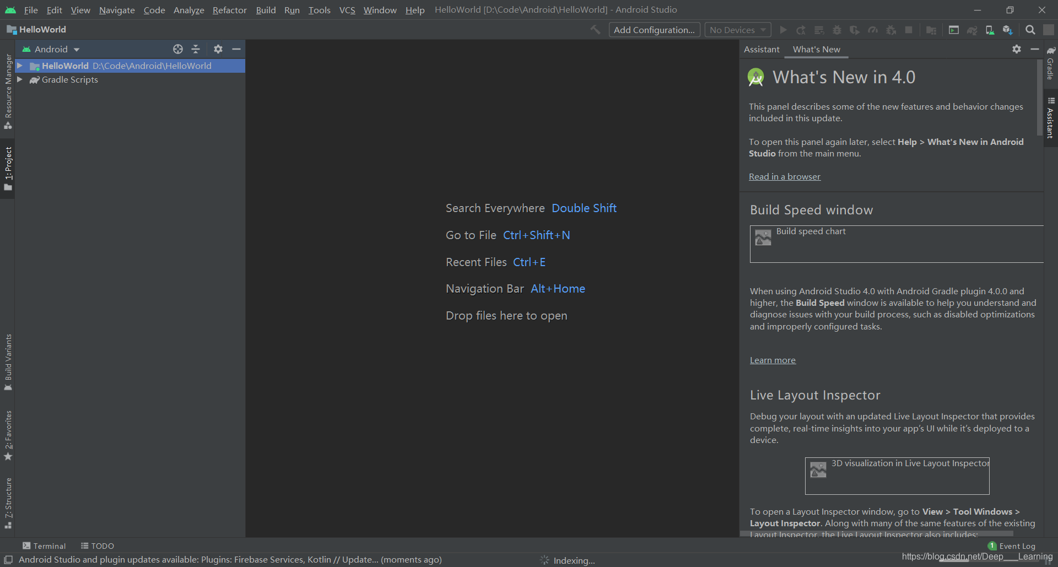
Task: Open Project panel gear settings
Action: [218, 49]
